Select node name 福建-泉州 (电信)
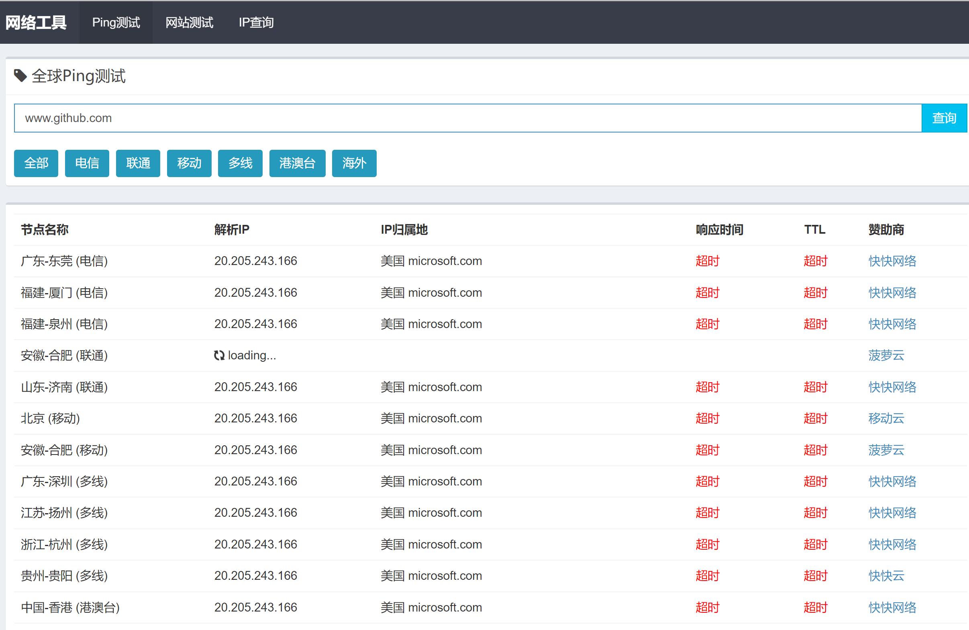Viewport: 969px width, 630px height. [x=64, y=324]
